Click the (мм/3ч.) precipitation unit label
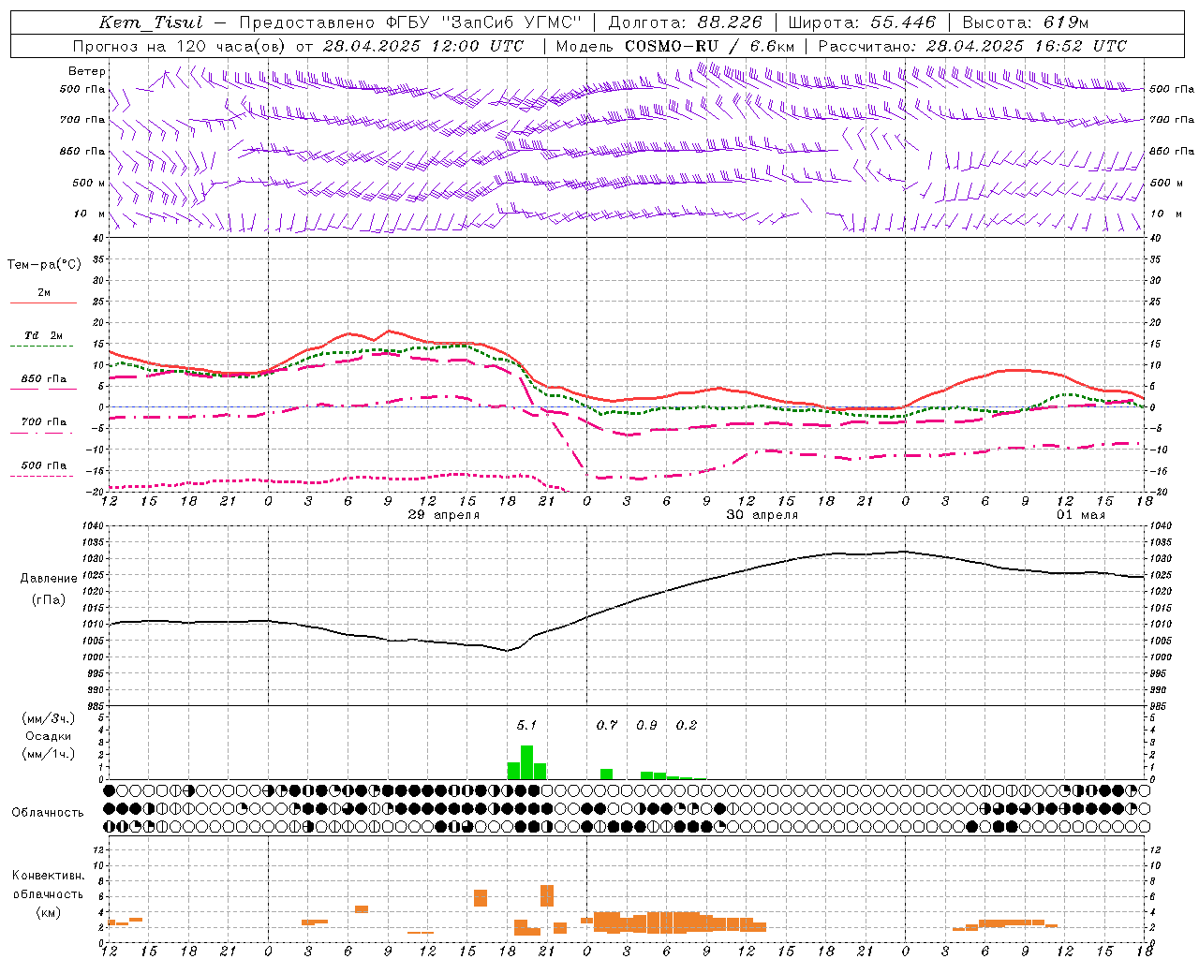This screenshot has height=959, width=1199. (x=48, y=718)
